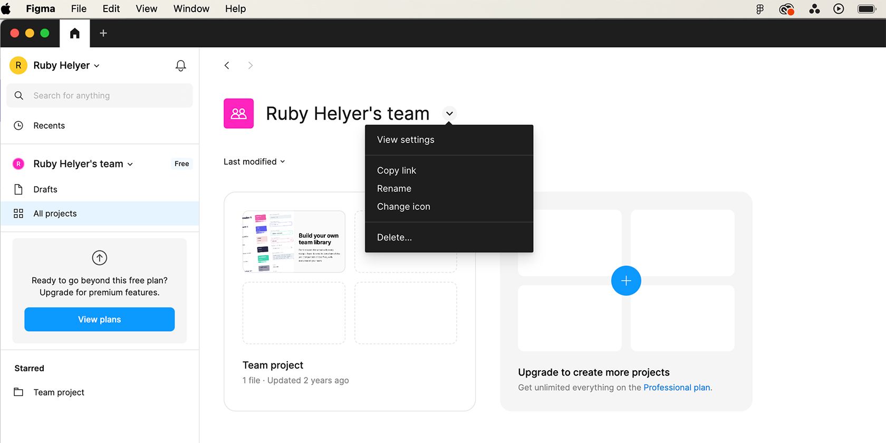Image resolution: width=886 pixels, height=443 pixels.
Task: Open the Last modified sort dropdown
Action: click(254, 162)
